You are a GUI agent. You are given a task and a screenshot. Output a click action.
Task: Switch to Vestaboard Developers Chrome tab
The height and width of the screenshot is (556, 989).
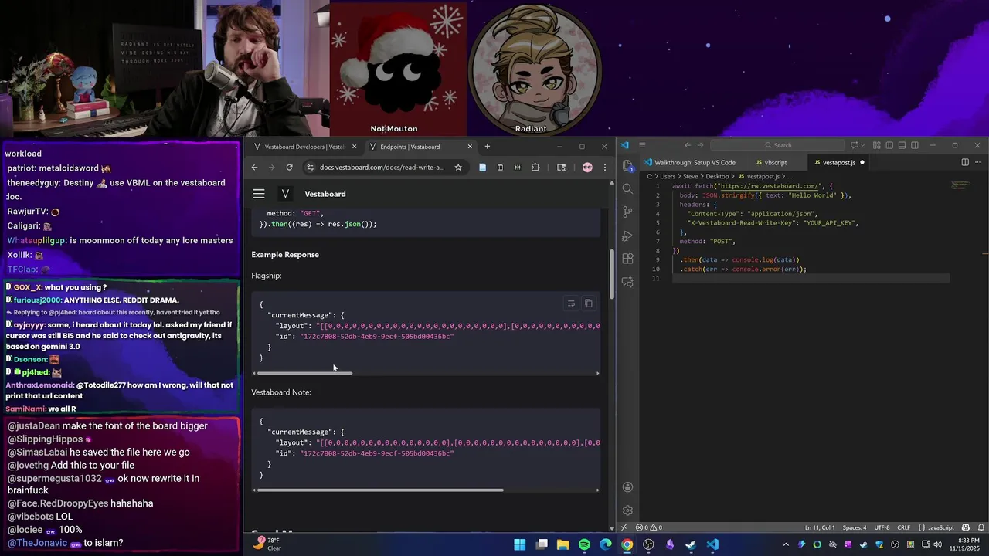304,147
